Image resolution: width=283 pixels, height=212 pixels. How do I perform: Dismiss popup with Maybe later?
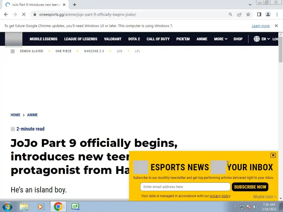[x=264, y=197]
